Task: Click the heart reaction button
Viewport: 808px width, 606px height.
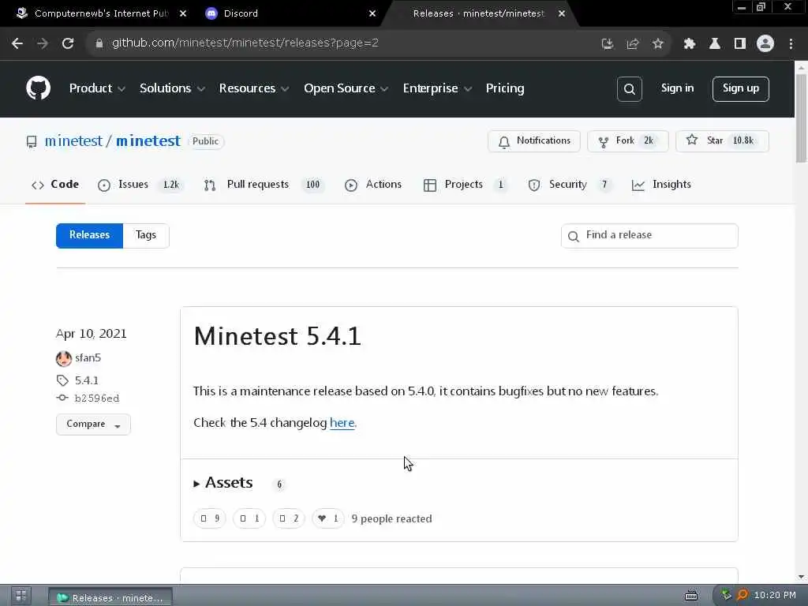Action: [327, 518]
